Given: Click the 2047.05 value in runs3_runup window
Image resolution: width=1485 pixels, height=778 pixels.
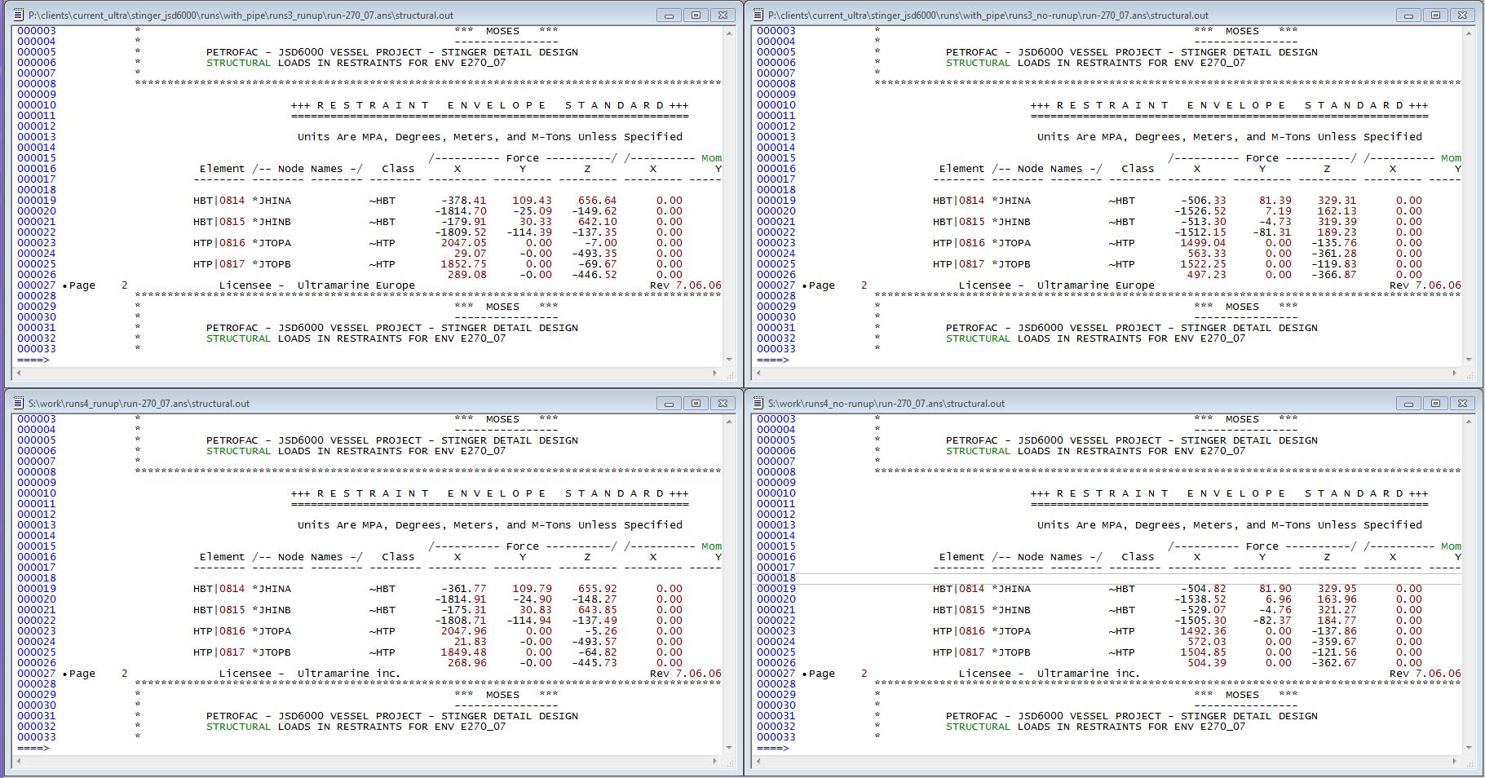Looking at the screenshot, I should point(463,243).
